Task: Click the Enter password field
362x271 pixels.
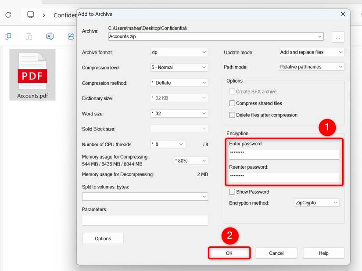Action: (x=284, y=154)
